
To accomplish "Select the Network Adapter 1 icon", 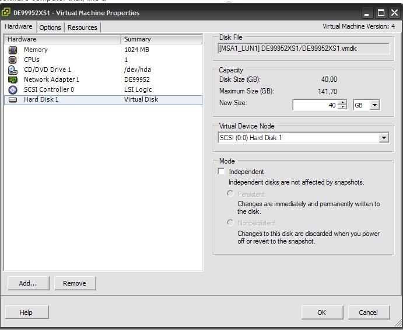I will 13,79.
